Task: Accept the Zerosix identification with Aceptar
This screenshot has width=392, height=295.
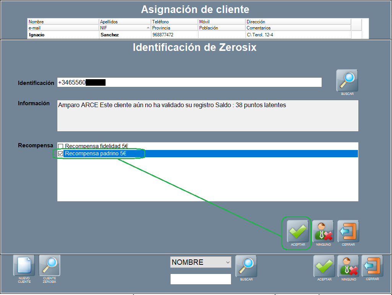Action: pyautogui.click(x=298, y=231)
